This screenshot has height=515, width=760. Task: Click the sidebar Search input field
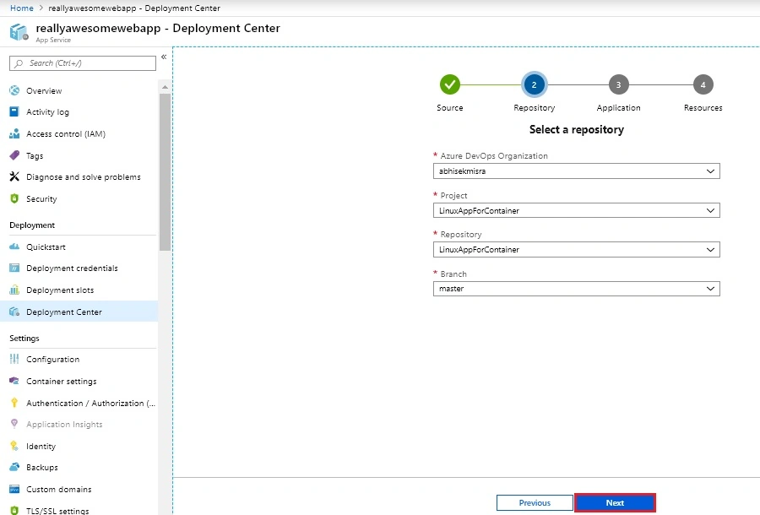pos(83,63)
